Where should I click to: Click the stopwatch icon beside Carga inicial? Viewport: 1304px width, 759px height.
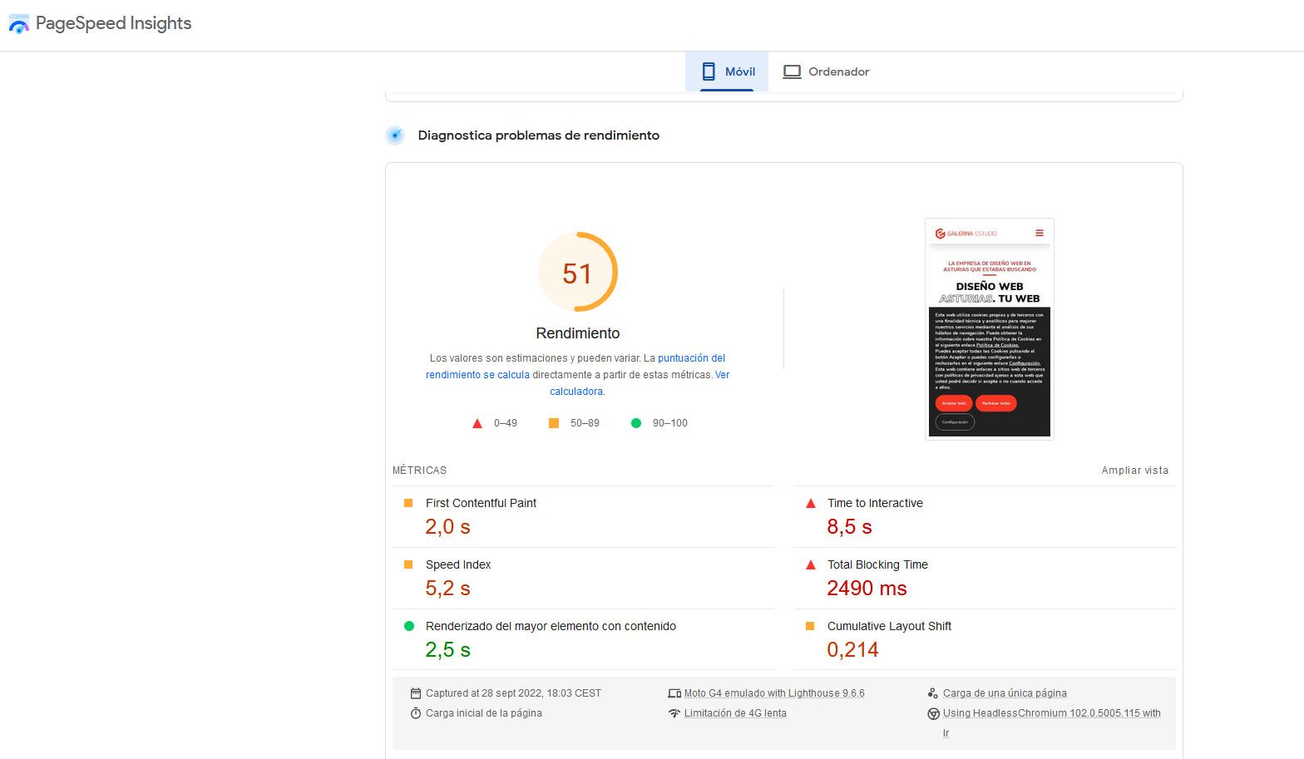pos(416,713)
